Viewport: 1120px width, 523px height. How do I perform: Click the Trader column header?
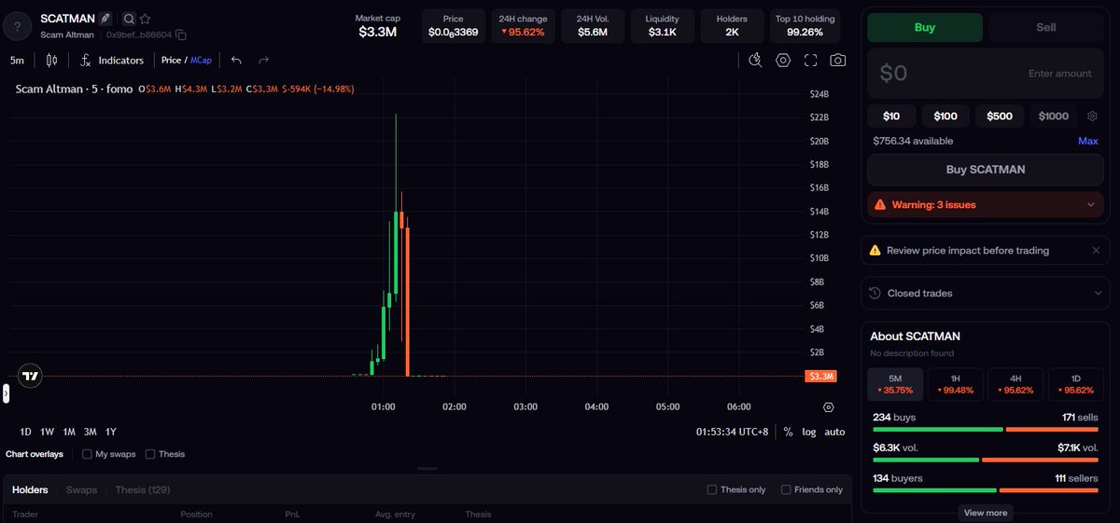coord(25,514)
